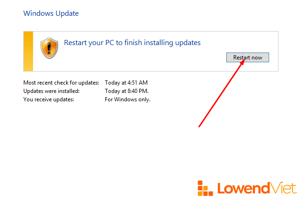Click the tail end of the red arrow

click(200, 126)
